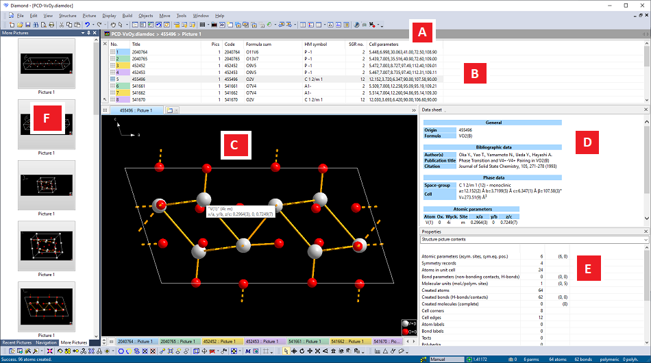Expand the Data sheet header dropdown arrow
The image size is (651, 363).
tap(445, 110)
